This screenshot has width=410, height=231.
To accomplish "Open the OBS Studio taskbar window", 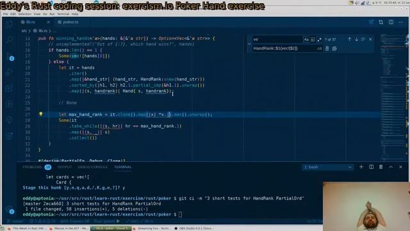I will pos(194,228).
